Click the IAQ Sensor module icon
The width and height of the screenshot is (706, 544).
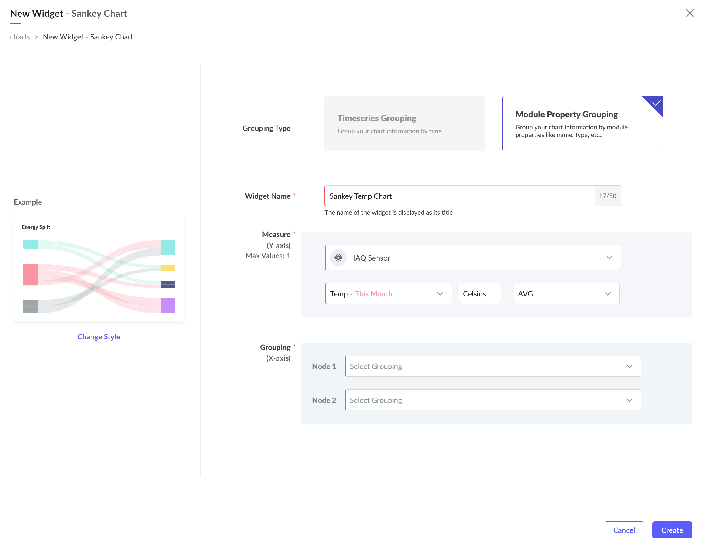(x=338, y=258)
